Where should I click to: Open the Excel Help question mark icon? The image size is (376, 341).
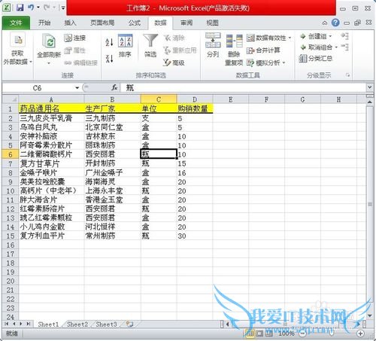pyautogui.click(x=335, y=23)
